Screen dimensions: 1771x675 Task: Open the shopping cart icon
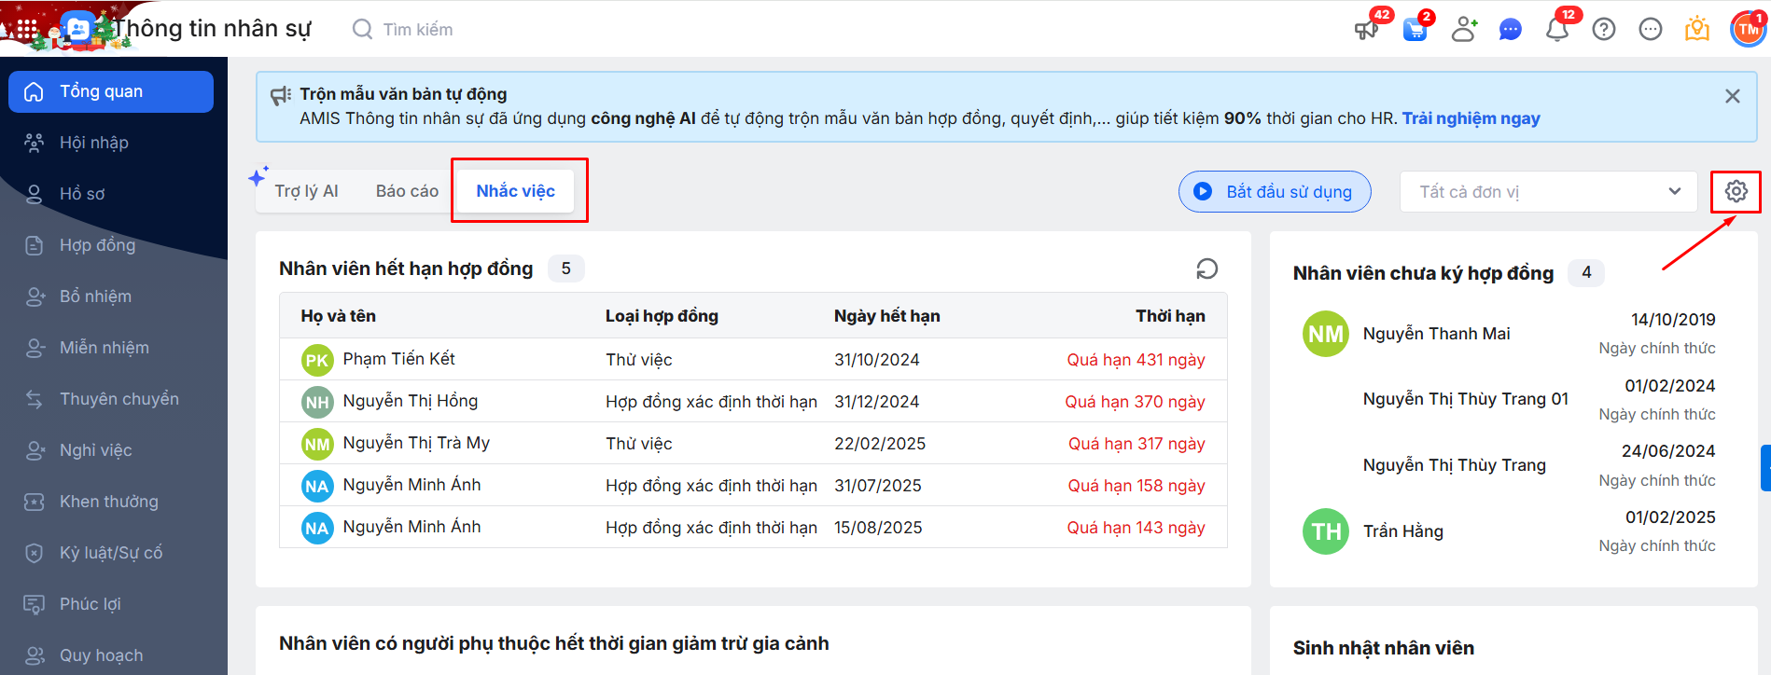(1415, 30)
